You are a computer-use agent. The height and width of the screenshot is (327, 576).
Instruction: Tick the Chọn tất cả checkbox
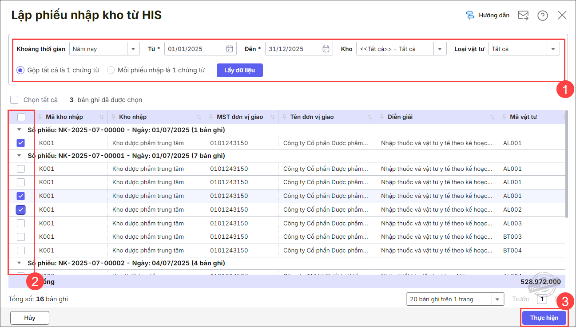(x=15, y=100)
